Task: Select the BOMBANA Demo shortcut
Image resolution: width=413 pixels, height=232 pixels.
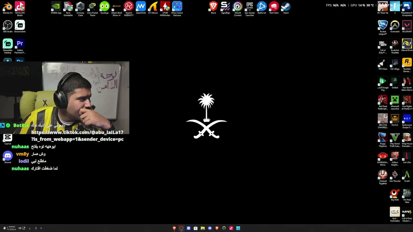Action: point(383,159)
